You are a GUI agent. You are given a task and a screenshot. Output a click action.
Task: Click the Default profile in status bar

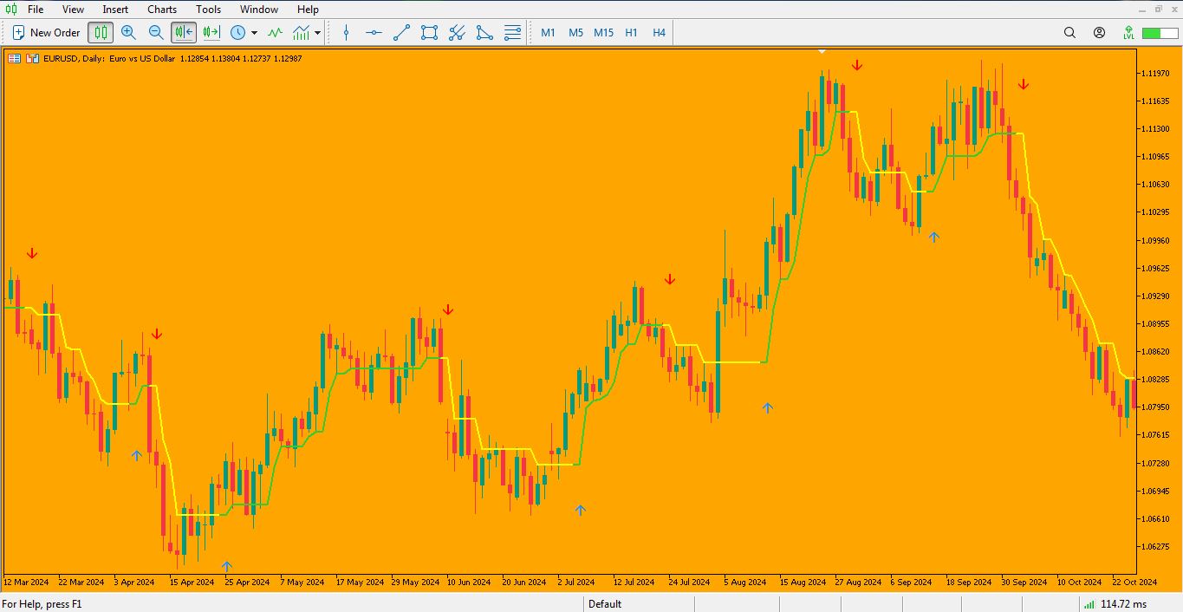coord(605,604)
